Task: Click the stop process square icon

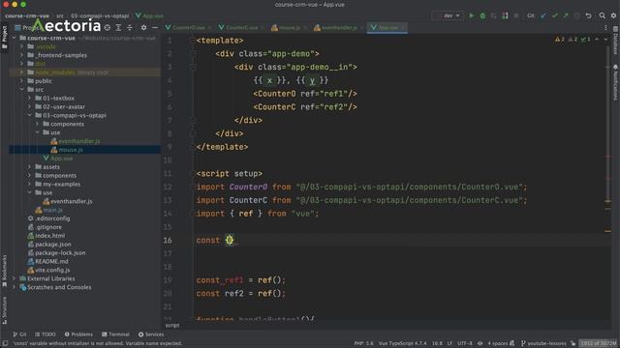Action: click(x=516, y=15)
